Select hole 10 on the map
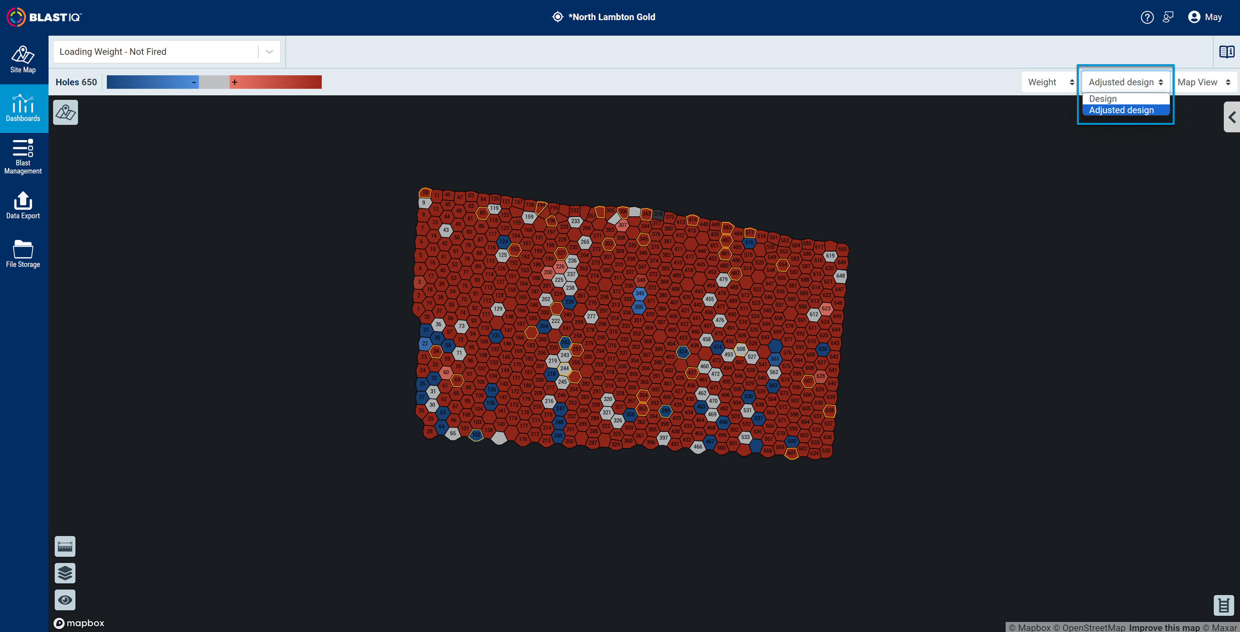The image size is (1240, 632). coord(424,193)
